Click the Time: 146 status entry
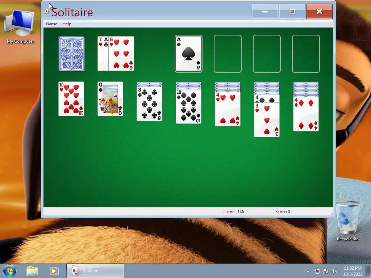The width and height of the screenshot is (371, 278). tap(234, 211)
